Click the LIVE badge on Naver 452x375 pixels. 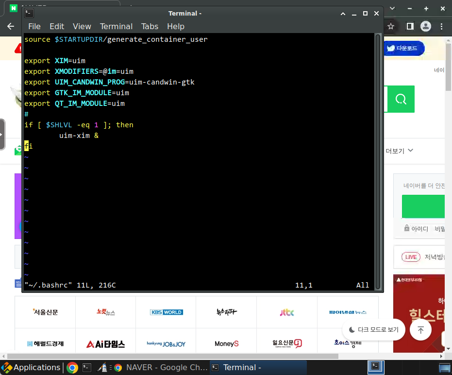point(411,257)
